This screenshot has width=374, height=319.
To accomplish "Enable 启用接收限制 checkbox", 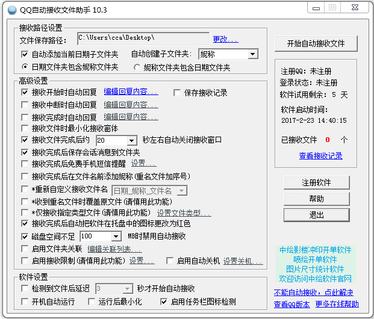I will 25,261.
